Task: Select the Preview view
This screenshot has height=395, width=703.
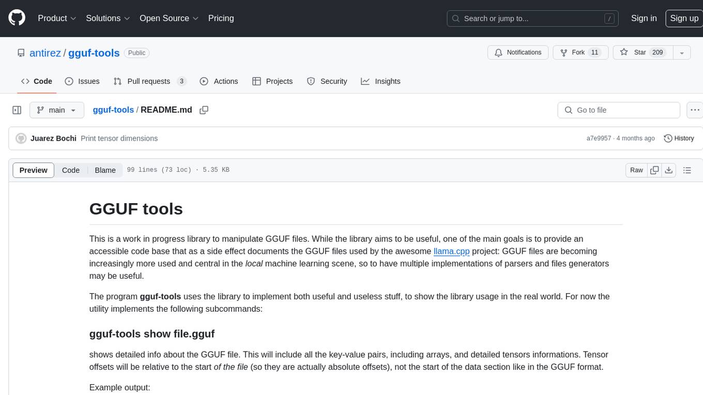Action: [x=34, y=170]
